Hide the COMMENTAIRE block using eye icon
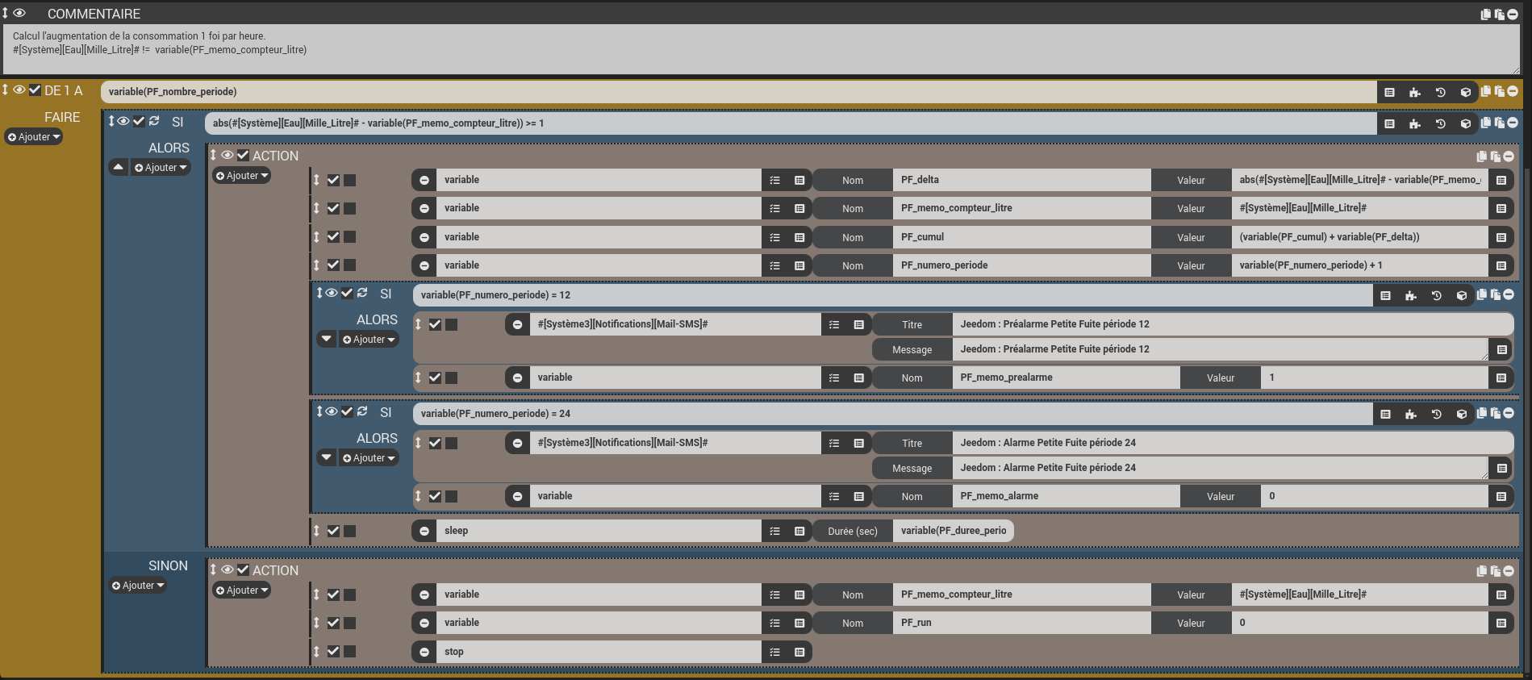Screen dimensions: 1532x680 [x=19, y=14]
